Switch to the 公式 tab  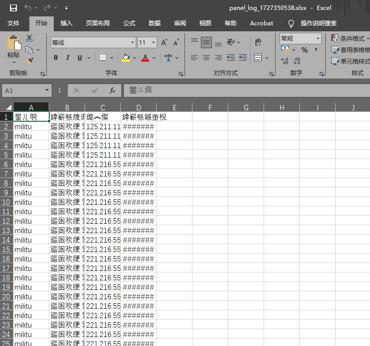coord(129,23)
